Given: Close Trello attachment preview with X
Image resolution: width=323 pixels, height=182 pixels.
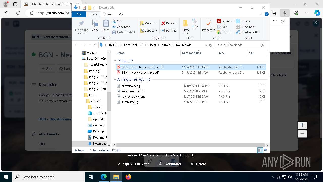Looking at the screenshot, I should 316,22.
